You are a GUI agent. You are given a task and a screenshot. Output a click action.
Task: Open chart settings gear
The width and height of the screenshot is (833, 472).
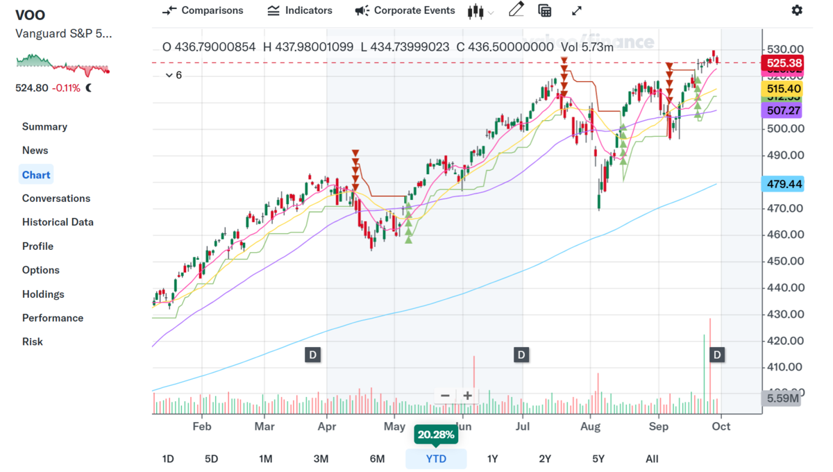point(797,10)
